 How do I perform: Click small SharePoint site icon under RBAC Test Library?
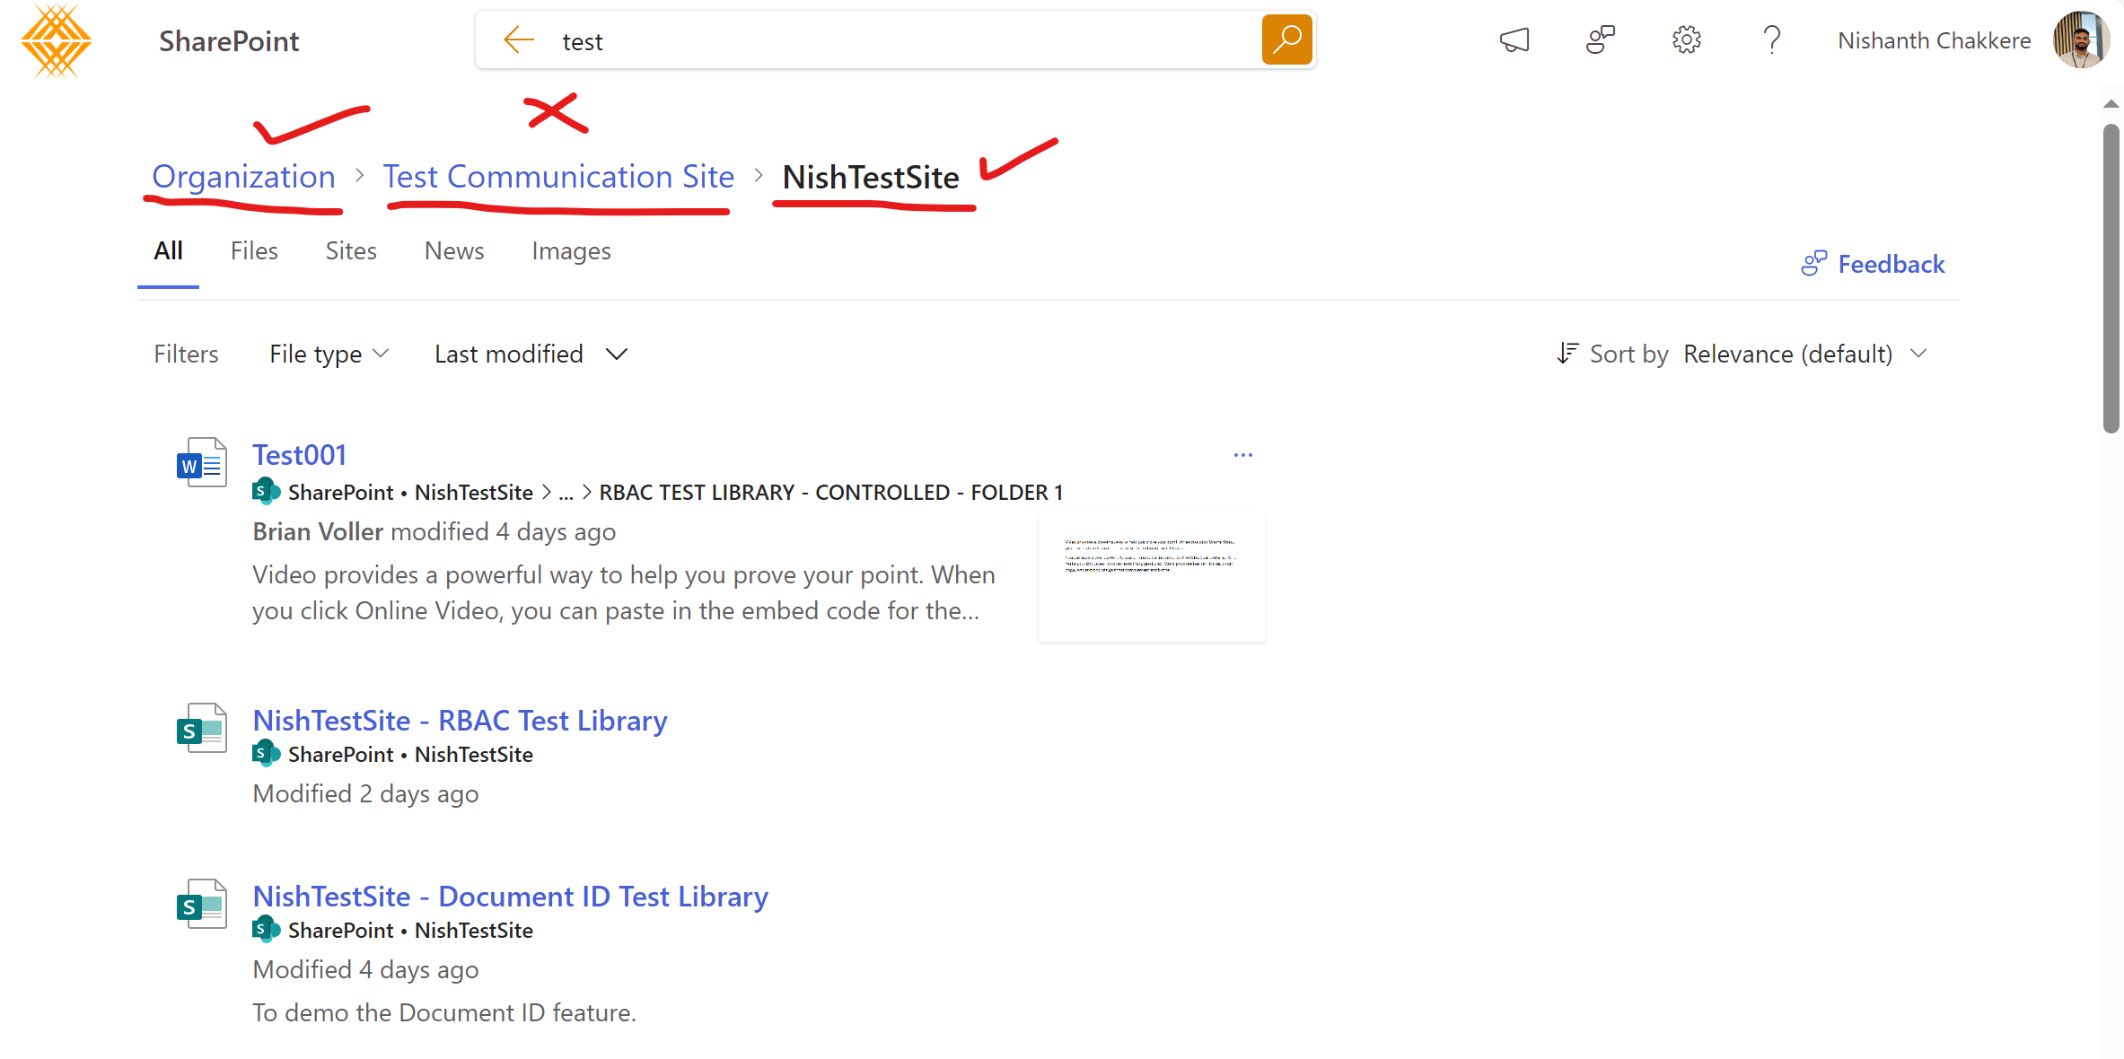pos(266,754)
